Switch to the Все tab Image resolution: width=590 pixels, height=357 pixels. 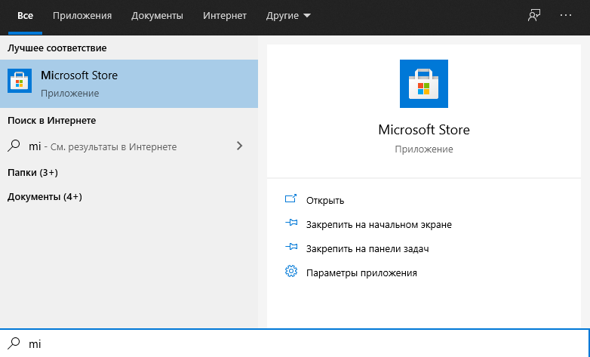[x=25, y=16]
